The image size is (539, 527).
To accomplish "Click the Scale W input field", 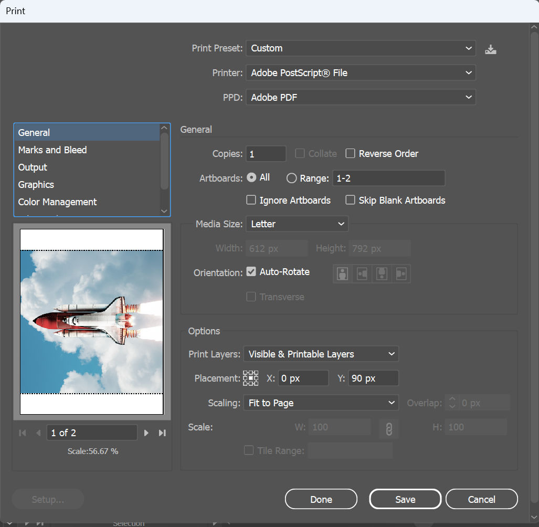I will point(340,427).
